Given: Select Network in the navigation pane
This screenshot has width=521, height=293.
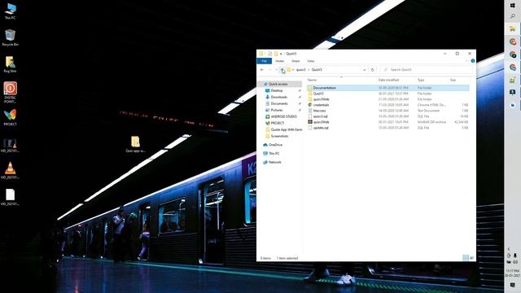Looking at the screenshot, I should click(274, 162).
